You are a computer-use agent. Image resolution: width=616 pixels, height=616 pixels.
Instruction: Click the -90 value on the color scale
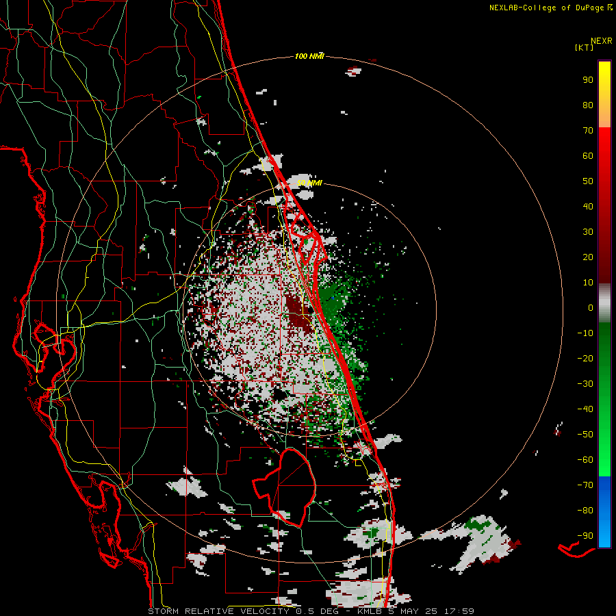[585, 536]
